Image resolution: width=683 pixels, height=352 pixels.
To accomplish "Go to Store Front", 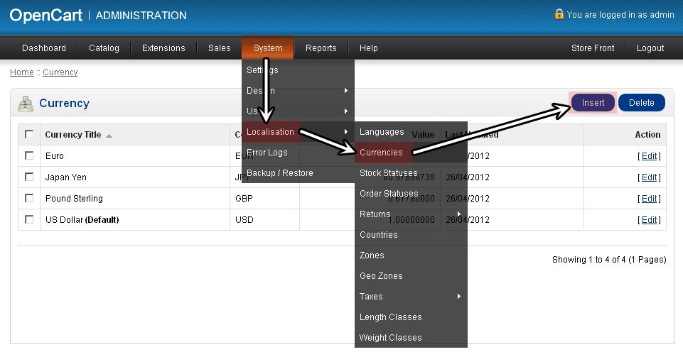I will (593, 48).
